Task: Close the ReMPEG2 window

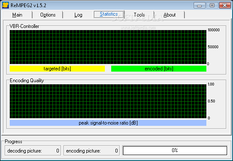Action: tap(225, 6)
